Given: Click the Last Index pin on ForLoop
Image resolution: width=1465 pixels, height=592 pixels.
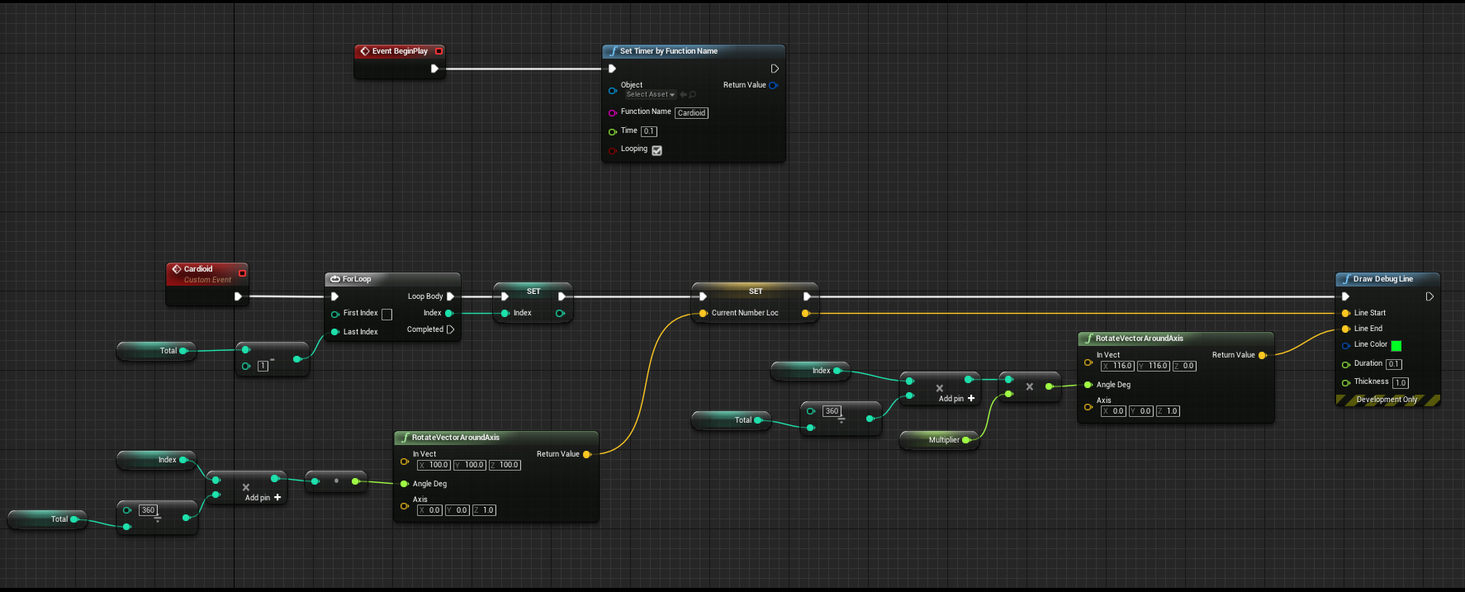Looking at the screenshot, I should coord(335,332).
